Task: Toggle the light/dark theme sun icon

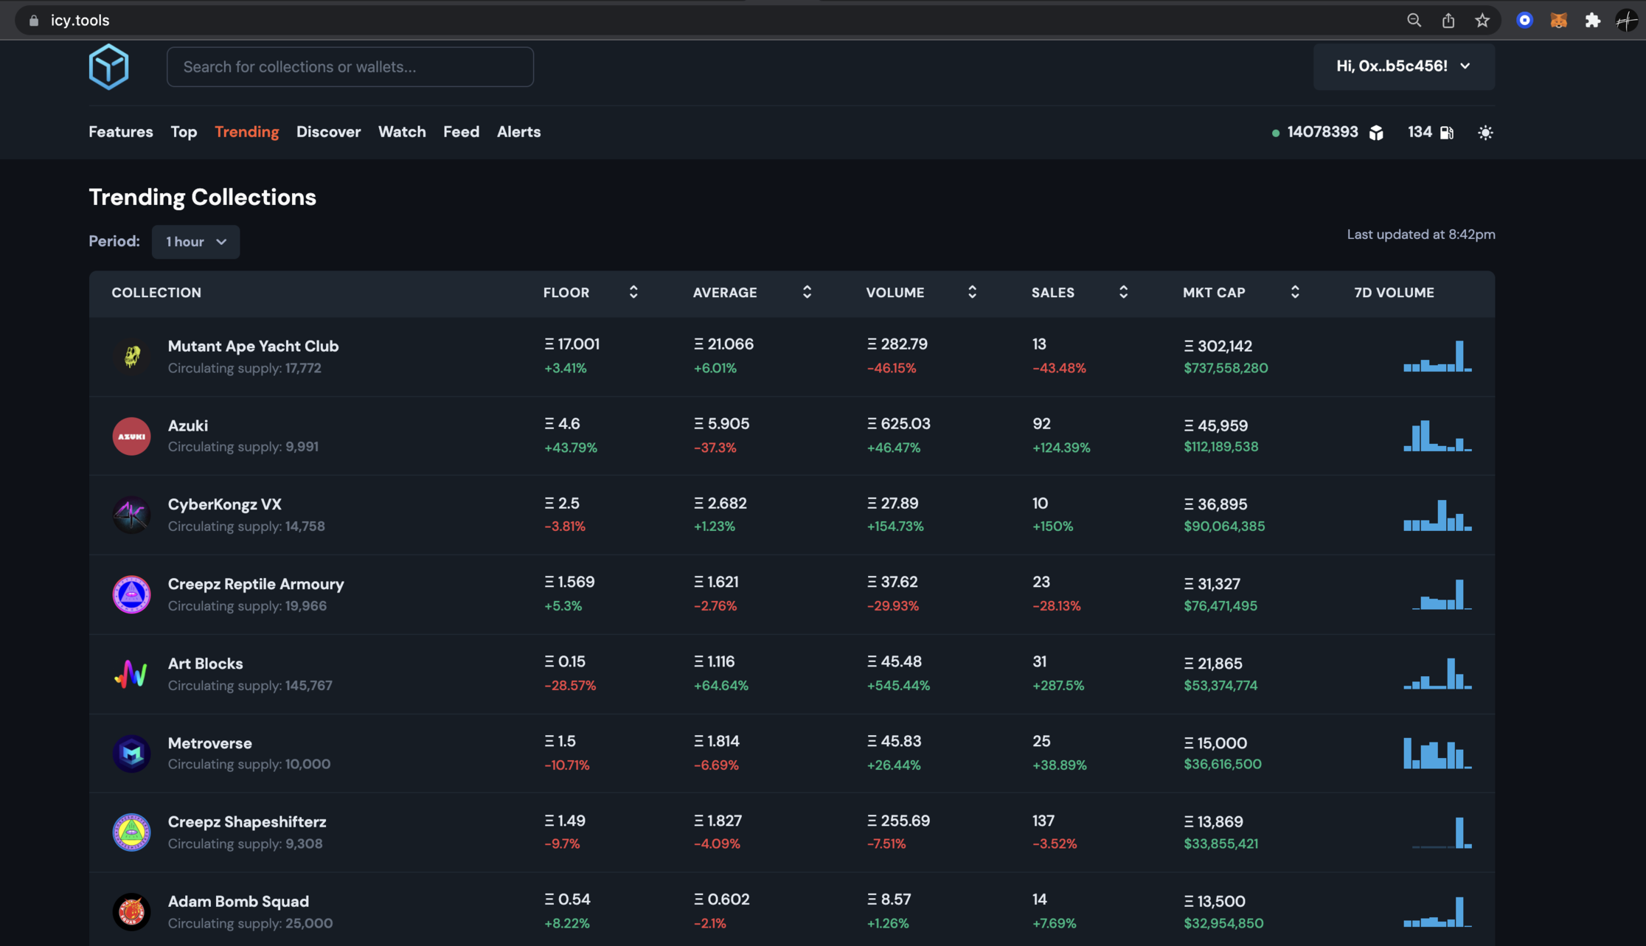Action: [1485, 133]
